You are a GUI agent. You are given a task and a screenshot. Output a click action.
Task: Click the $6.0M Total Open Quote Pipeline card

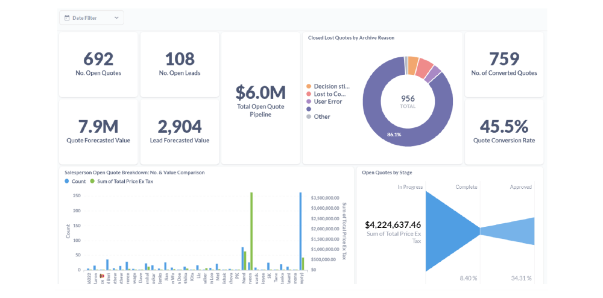click(260, 98)
